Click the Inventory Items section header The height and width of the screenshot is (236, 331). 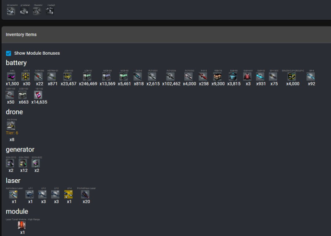coord(21,34)
